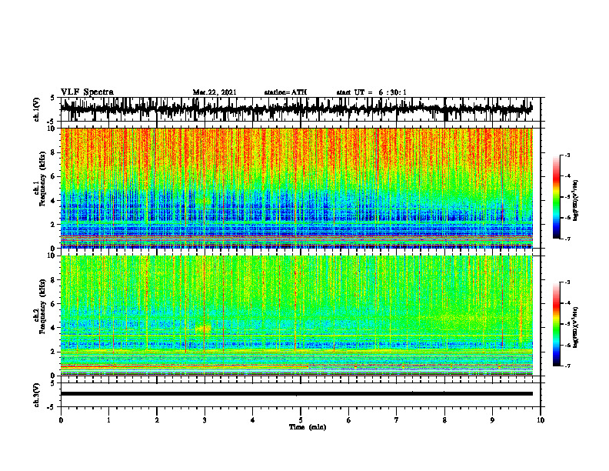Click the time axis tick label "9"
The image size is (609, 471).
pos(492,420)
